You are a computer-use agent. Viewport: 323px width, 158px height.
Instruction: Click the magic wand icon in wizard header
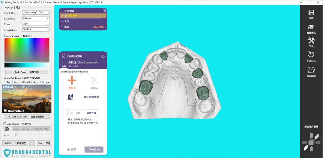[63, 56]
